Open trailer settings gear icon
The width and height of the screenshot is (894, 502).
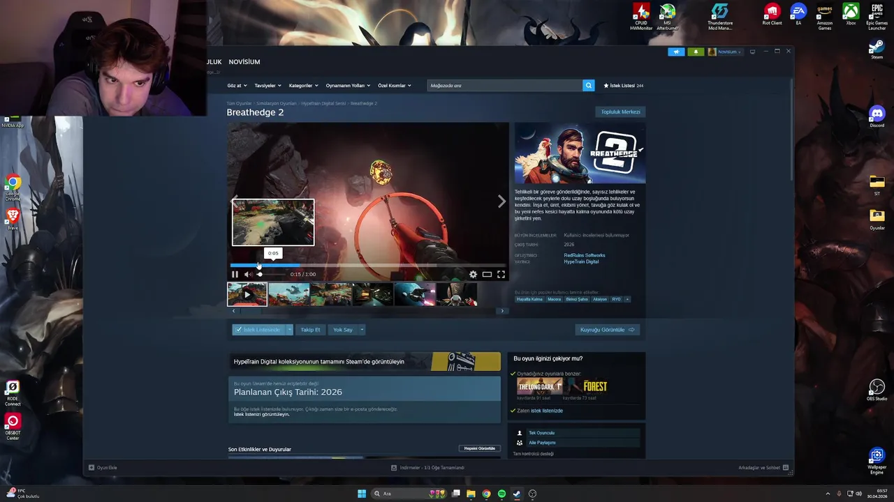click(473, 274)
